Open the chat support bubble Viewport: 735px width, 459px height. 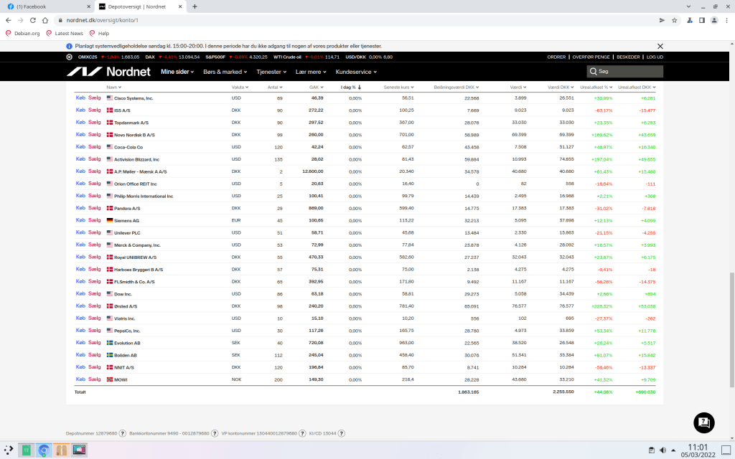[703, 422]
